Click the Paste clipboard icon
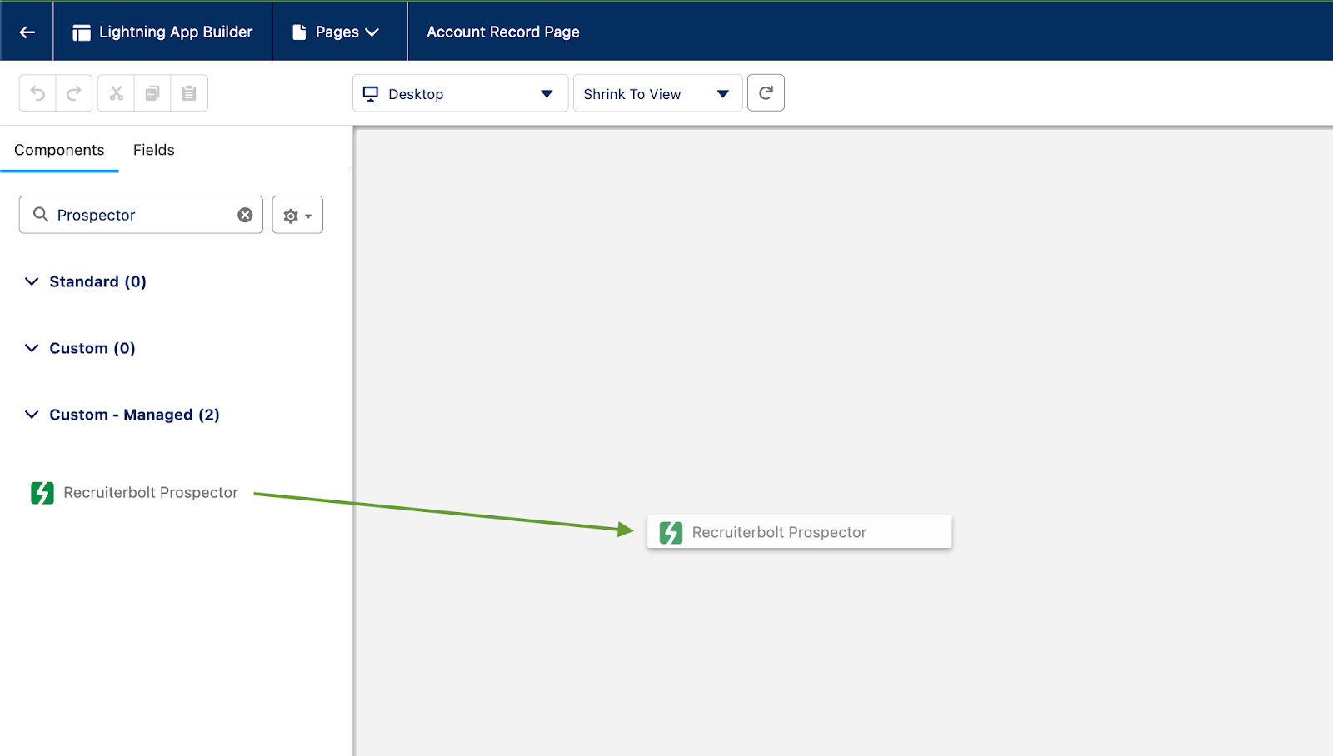This screenshot has height=756, width=1333. 189,93
